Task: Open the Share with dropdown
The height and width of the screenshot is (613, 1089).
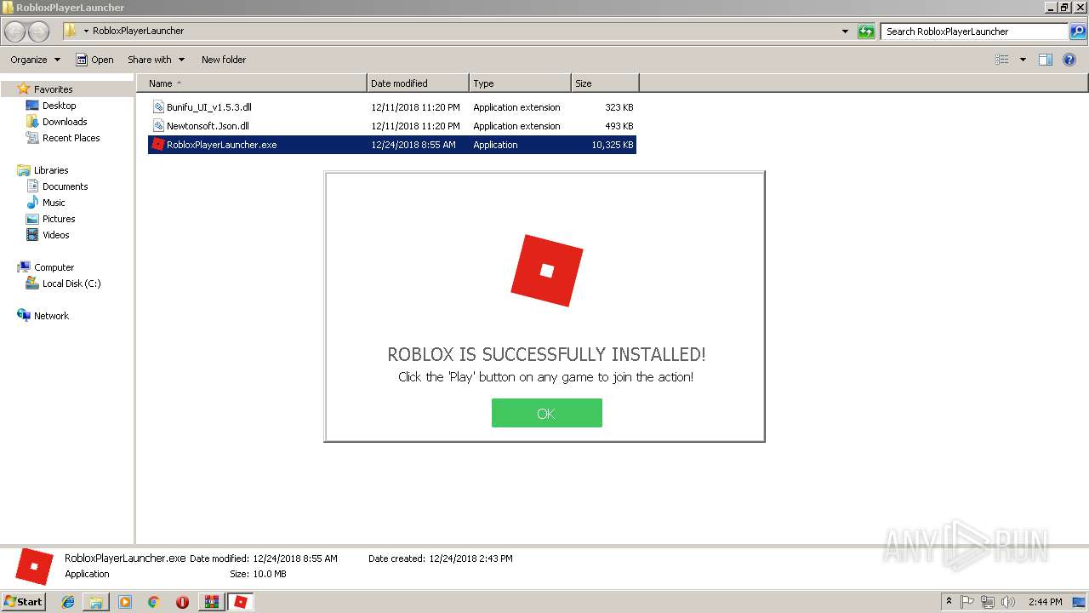Action: click(x=156, y=60)
